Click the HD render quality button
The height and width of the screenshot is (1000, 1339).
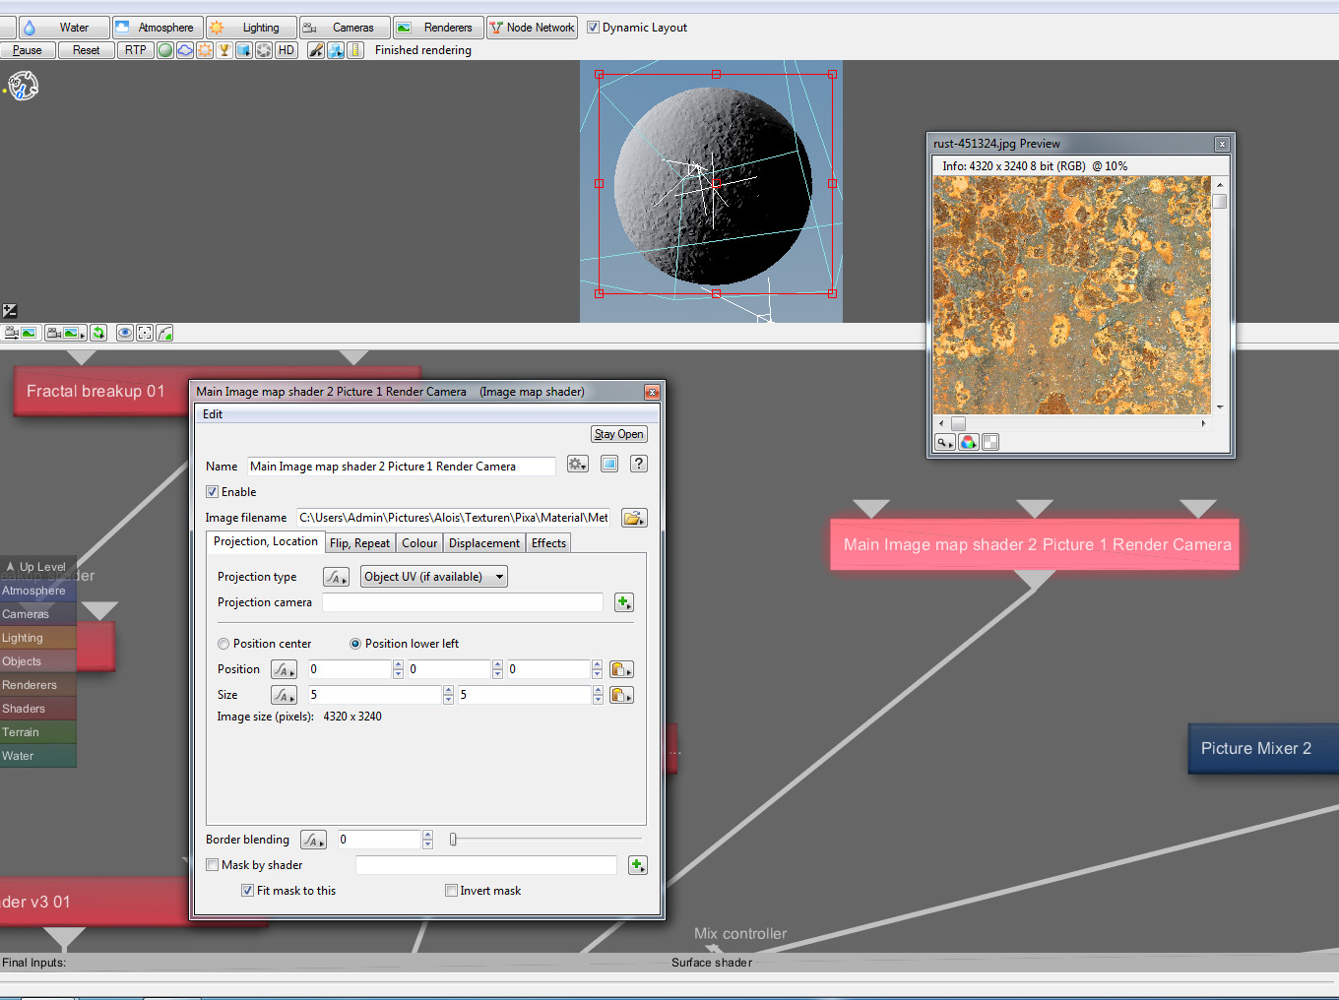click(287, 50)
